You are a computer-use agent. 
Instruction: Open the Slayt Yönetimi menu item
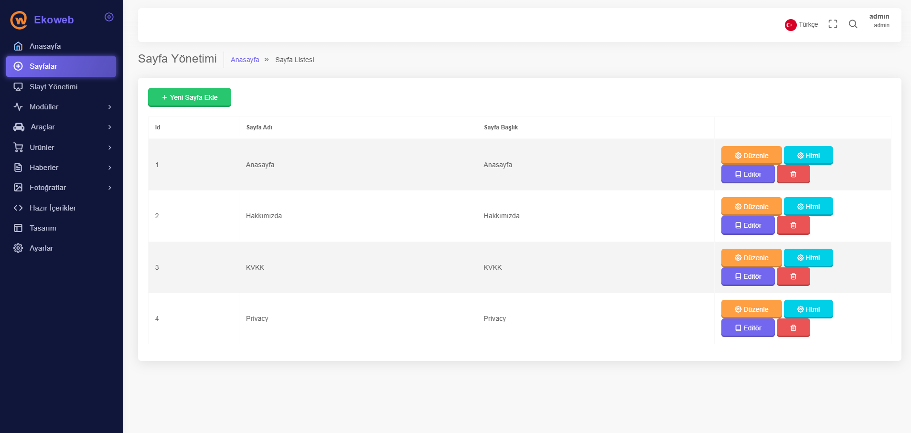pyautogui.click(x=53, y=87)
